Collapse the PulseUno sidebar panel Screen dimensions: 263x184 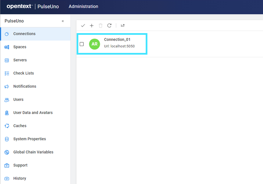[x=63, y=21]
